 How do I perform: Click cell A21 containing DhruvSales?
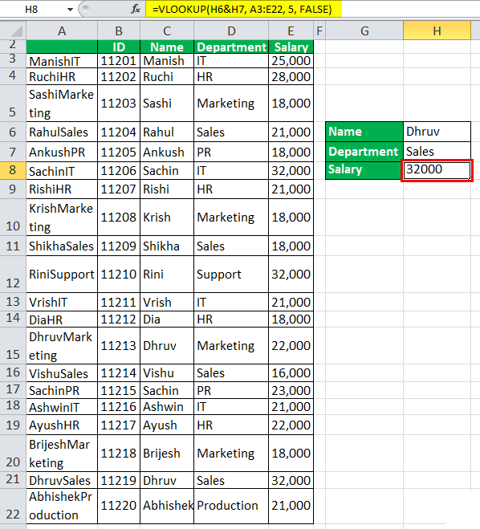62,480
